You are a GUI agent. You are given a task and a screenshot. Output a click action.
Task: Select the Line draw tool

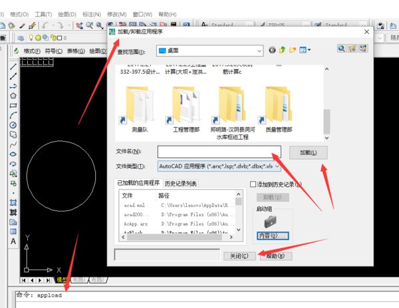13,67
